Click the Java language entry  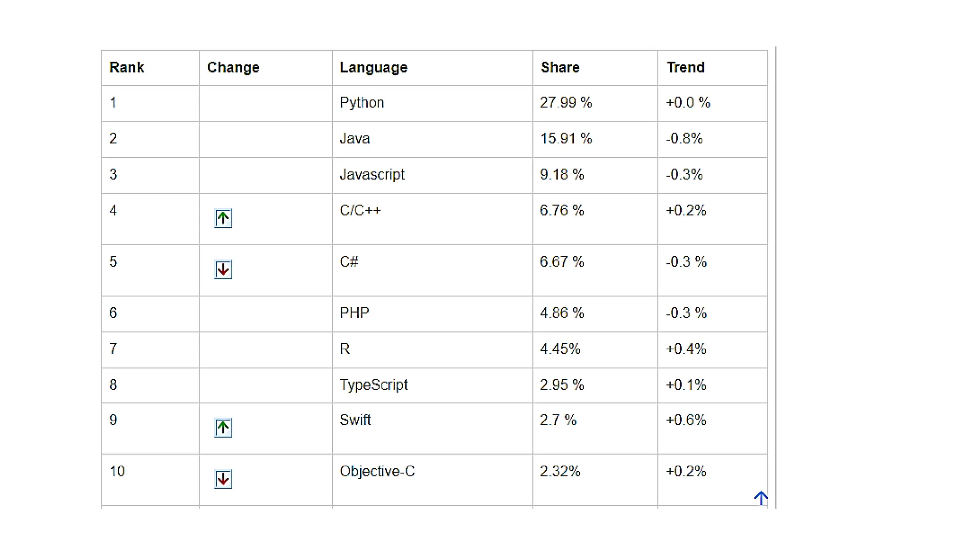(355, 139)
